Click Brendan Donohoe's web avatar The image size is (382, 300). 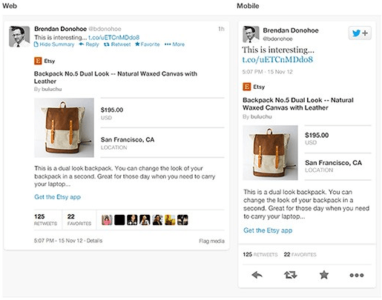[19, 36]
